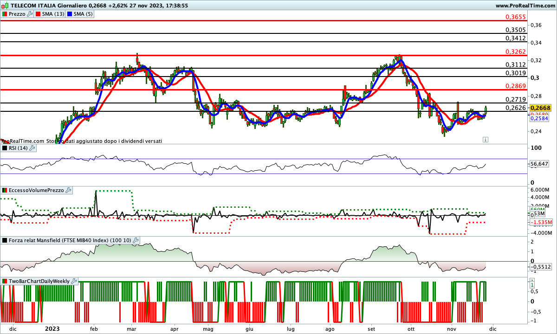
Task: Click the 2023 year label on time axis
Action: point(52,328)
